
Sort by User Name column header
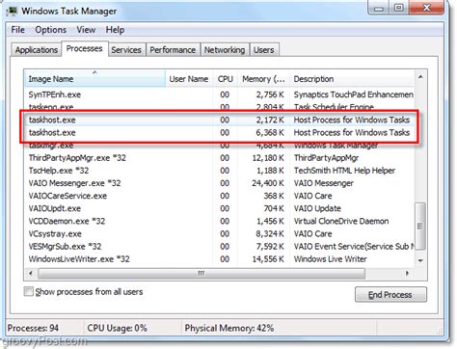[189, 79]
